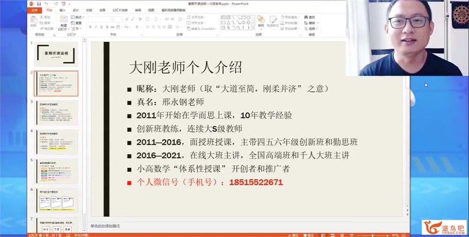
Task: Click the New Slide (新建幻灯片) icon
Action: click(63, 20)
